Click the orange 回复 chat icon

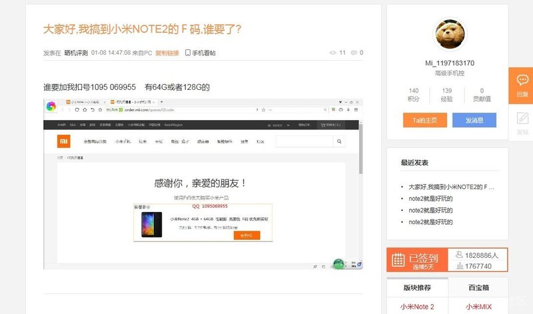coord(522,85)
